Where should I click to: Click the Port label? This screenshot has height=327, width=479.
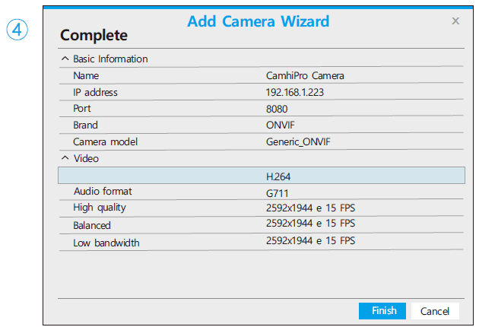81,109
